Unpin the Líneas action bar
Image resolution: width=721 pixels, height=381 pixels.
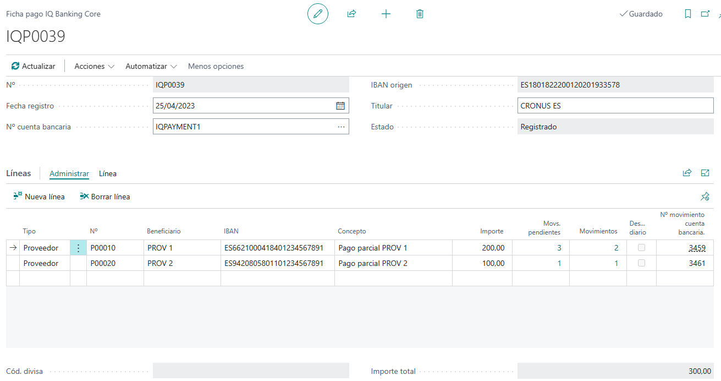click(705, 196)
